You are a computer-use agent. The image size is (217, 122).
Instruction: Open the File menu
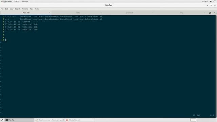(2, 9)
